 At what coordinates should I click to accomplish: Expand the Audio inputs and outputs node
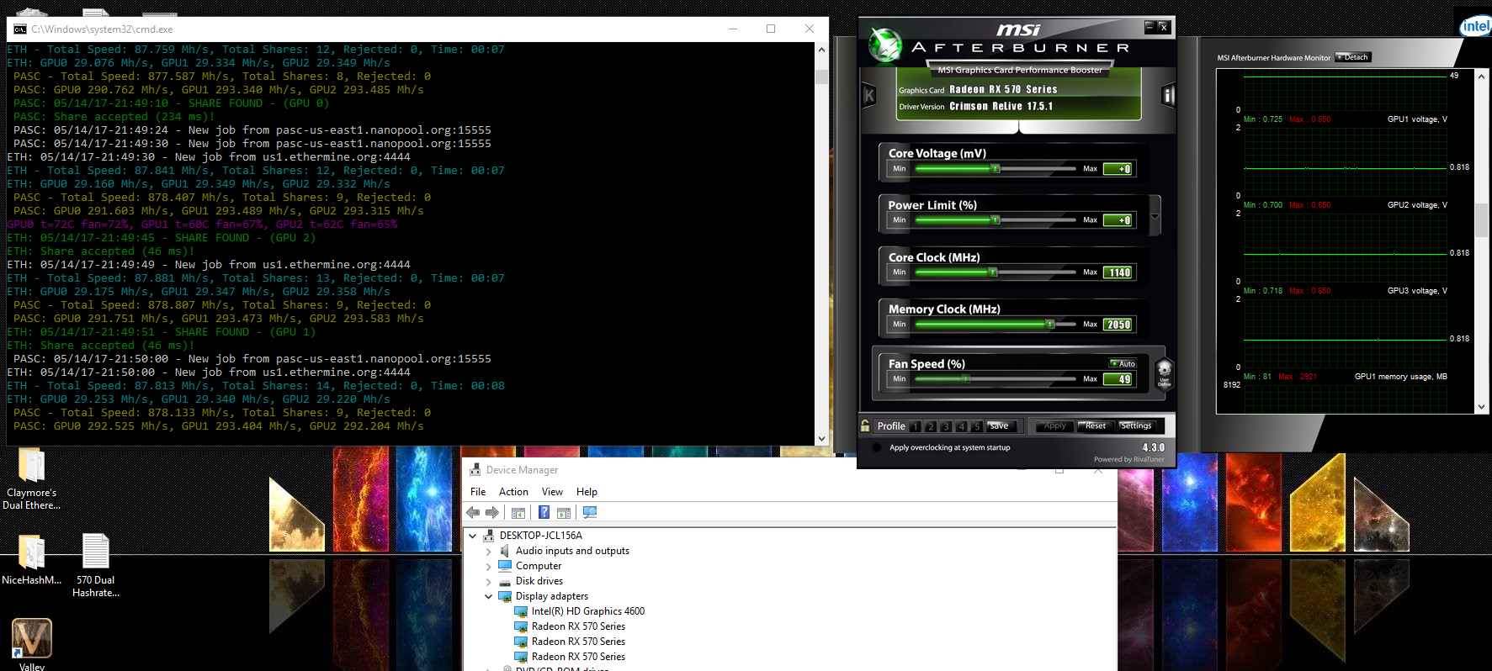(488, 552)
